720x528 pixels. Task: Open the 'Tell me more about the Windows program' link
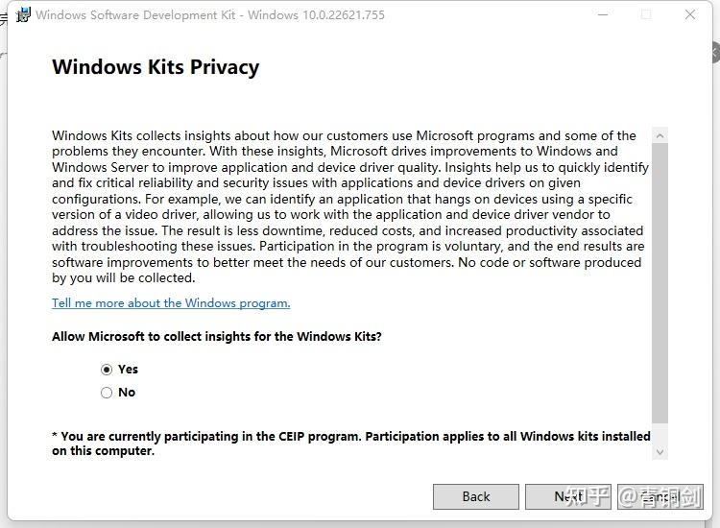(171, 303)
